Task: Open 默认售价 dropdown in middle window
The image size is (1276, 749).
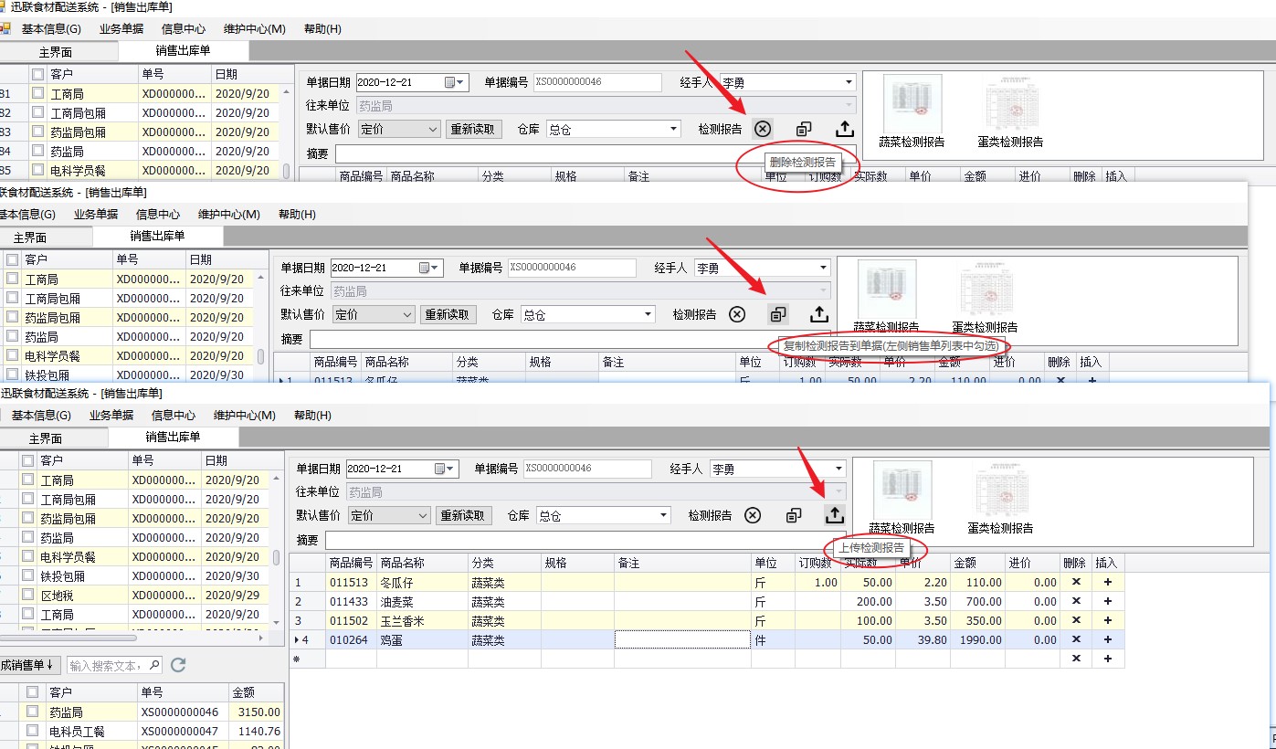Action: pyautogui.click(x=407, y=314)
